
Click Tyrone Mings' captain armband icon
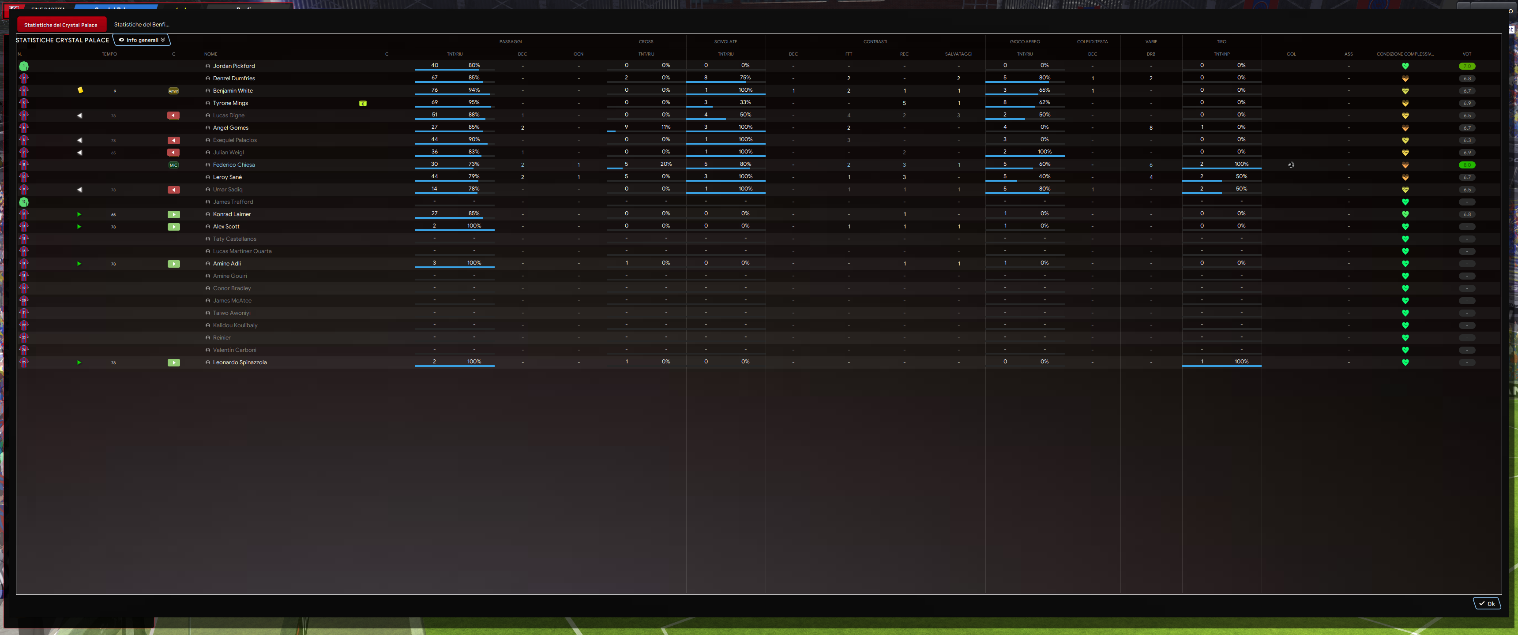[363, 103]
